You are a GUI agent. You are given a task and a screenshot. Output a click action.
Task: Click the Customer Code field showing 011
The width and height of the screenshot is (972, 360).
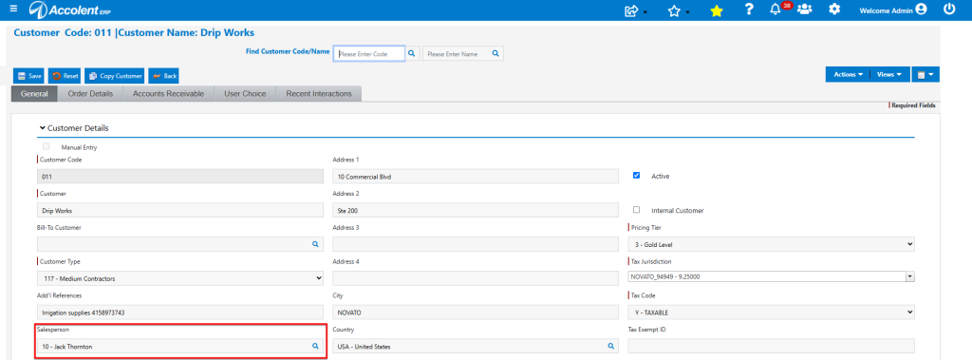pyautogui.click(x=179, y=177)
